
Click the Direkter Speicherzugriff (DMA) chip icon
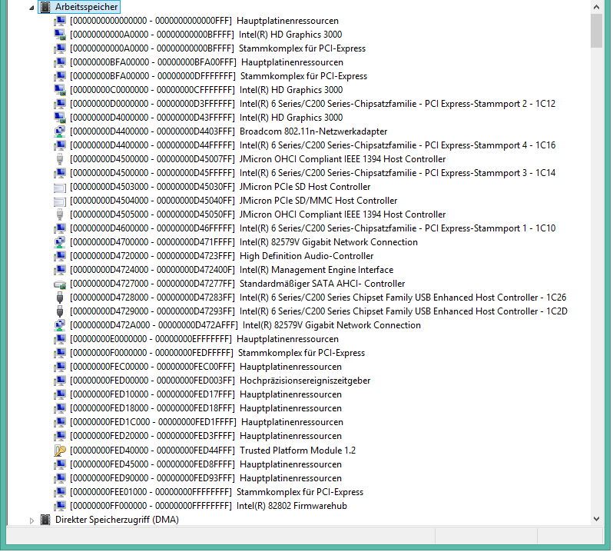[x=46, y=520]
